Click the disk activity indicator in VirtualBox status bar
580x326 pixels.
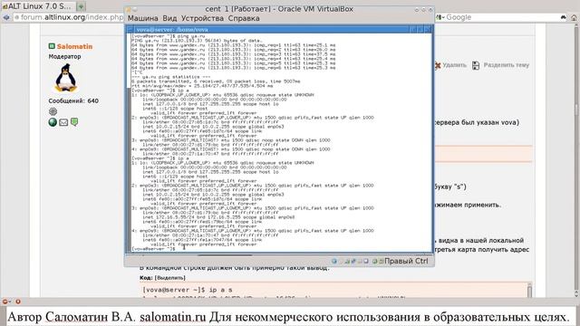[x=334, y=261]
